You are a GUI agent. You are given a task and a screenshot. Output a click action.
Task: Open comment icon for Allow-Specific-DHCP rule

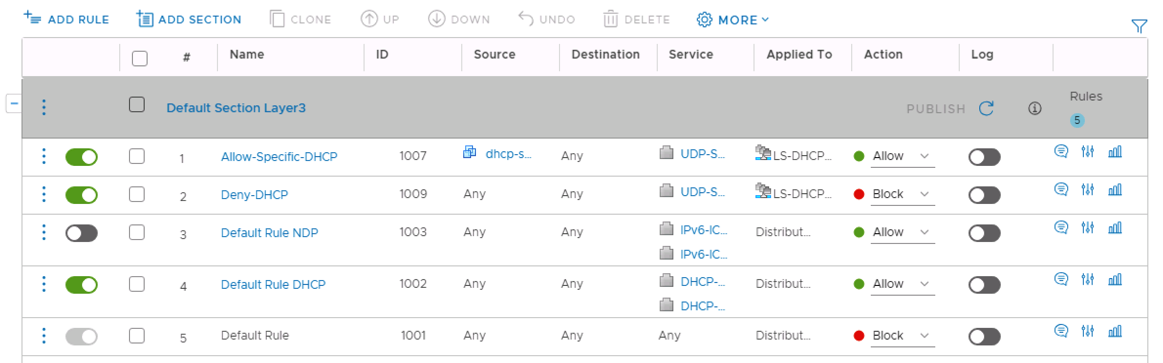1061,152
